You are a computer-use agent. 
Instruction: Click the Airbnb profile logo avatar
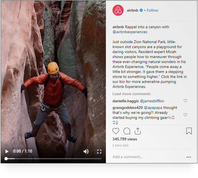pos(118,10)
